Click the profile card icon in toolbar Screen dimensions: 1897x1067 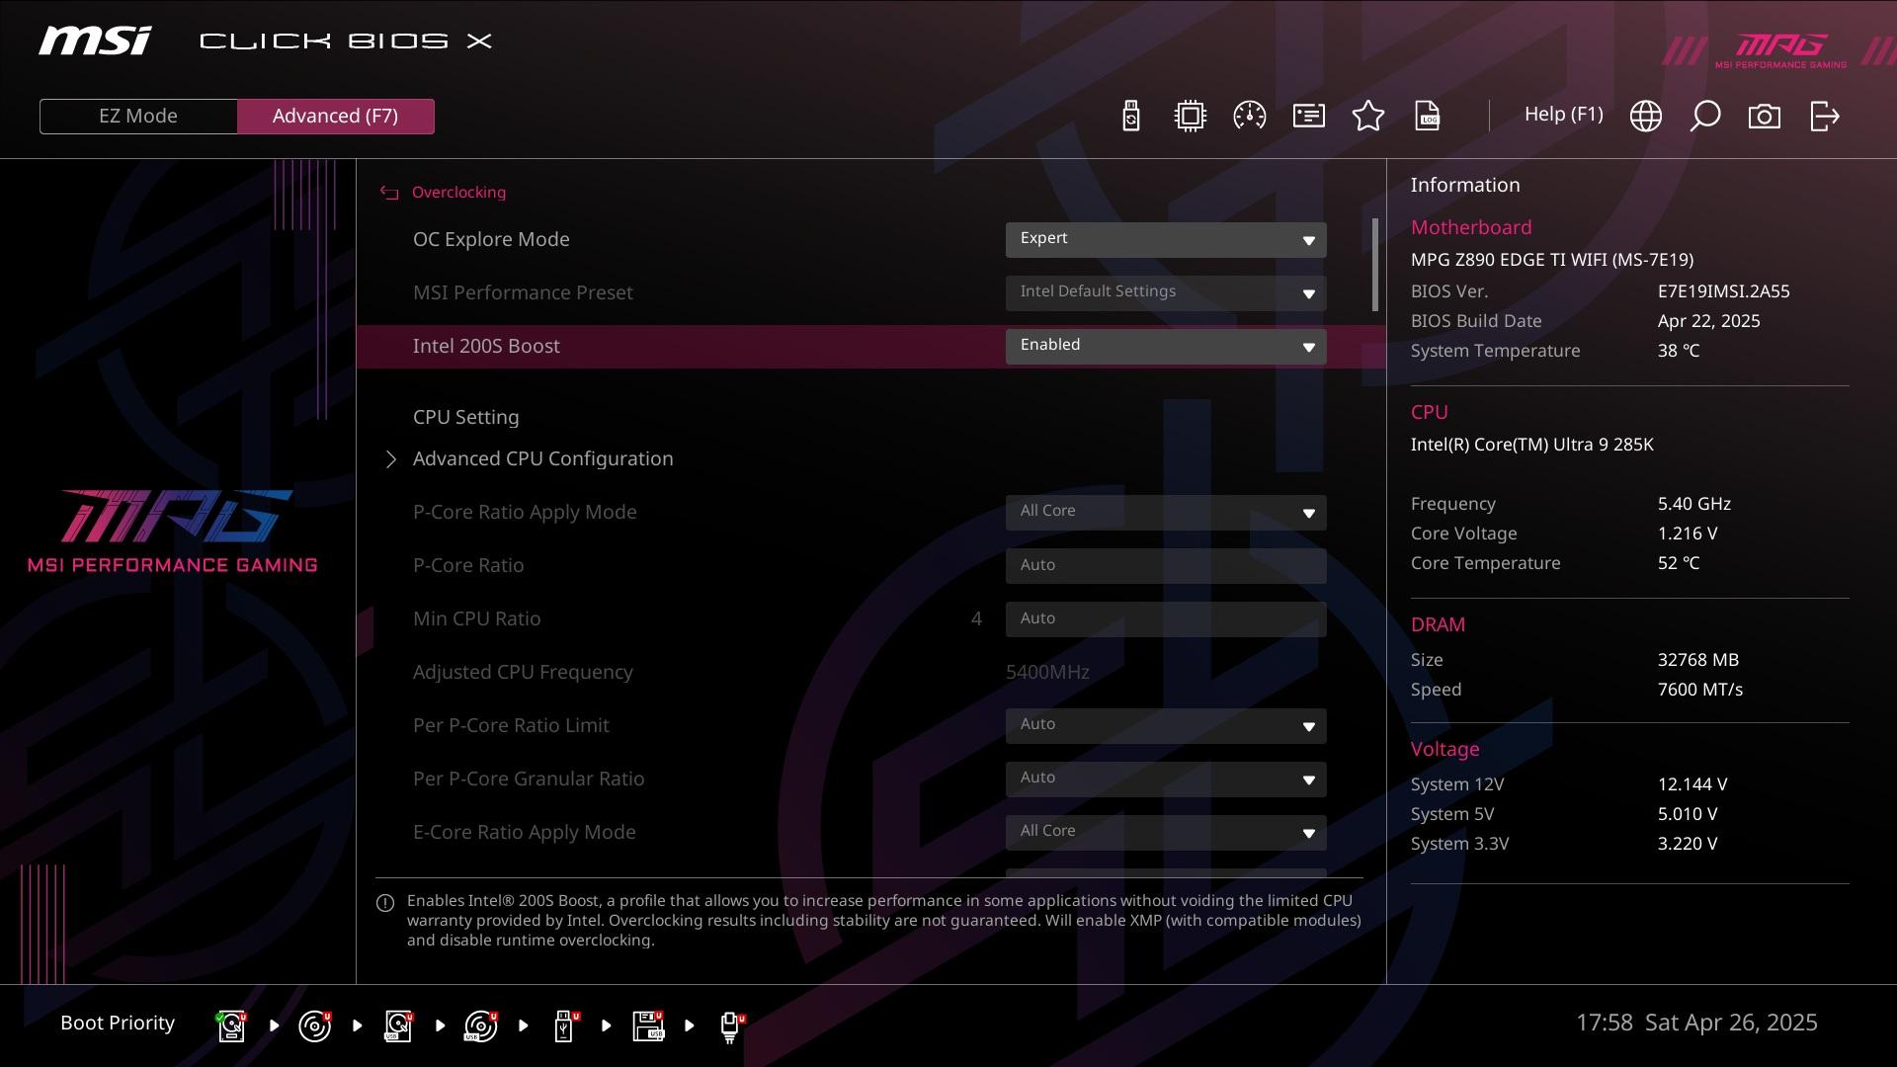pyautogui.click(x=1309, y=116)
